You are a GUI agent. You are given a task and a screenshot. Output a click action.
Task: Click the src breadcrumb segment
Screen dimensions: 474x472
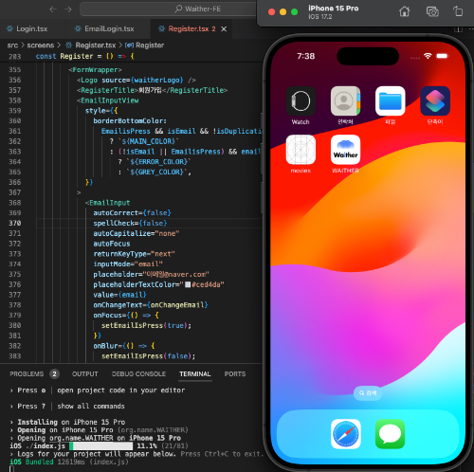(12, 45)
